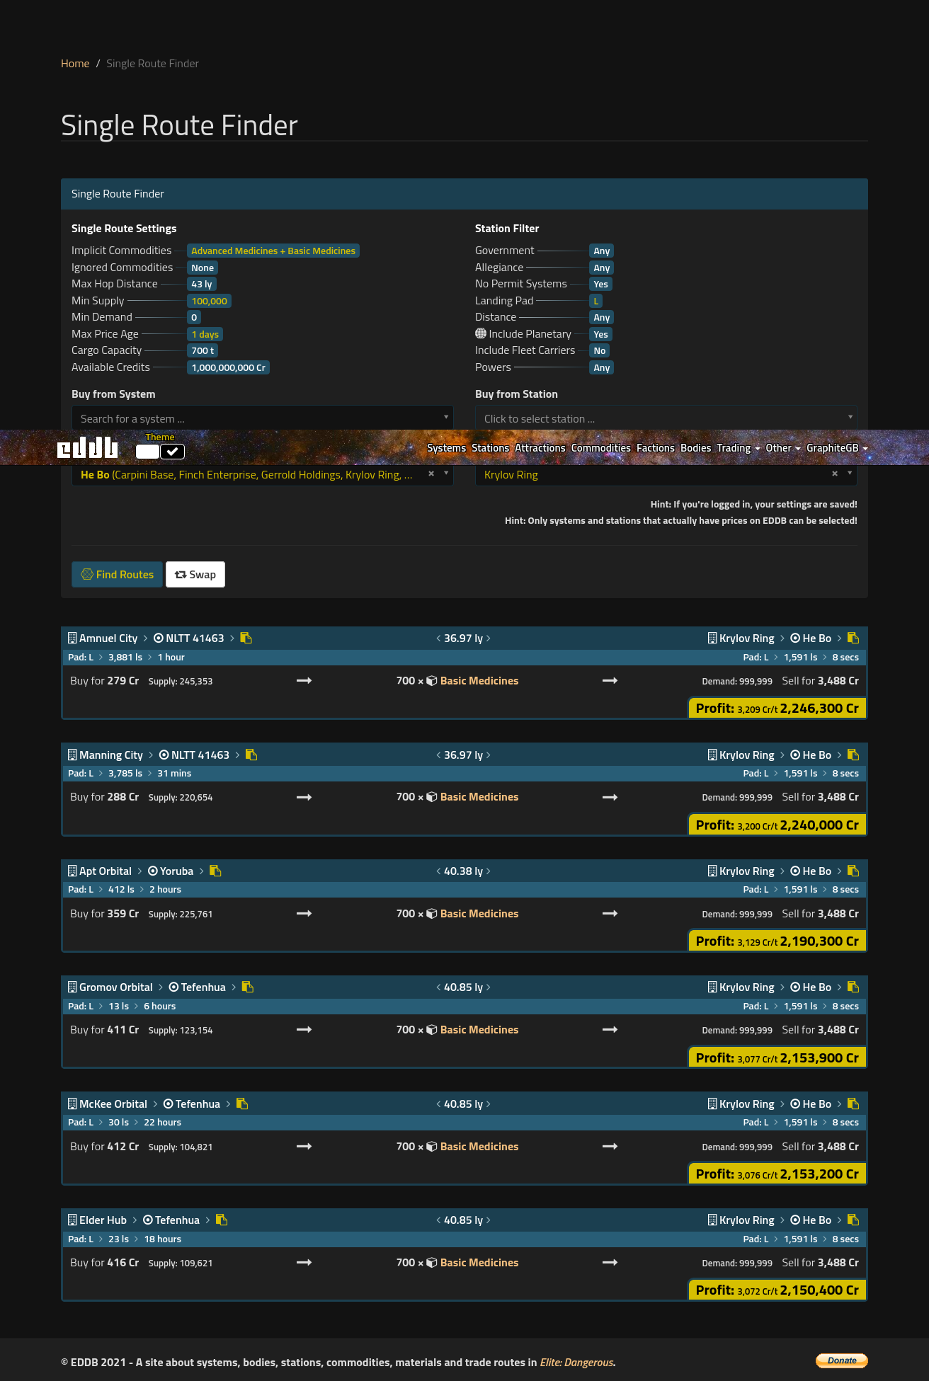929x1381 pixels.
Task: Toggle Include Planetary Yes setting
Action: pos(600,334)
